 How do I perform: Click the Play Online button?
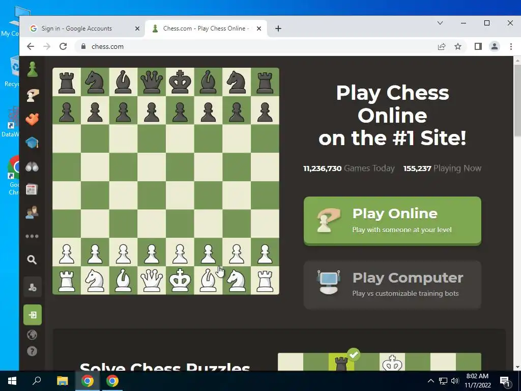(392, 221)
